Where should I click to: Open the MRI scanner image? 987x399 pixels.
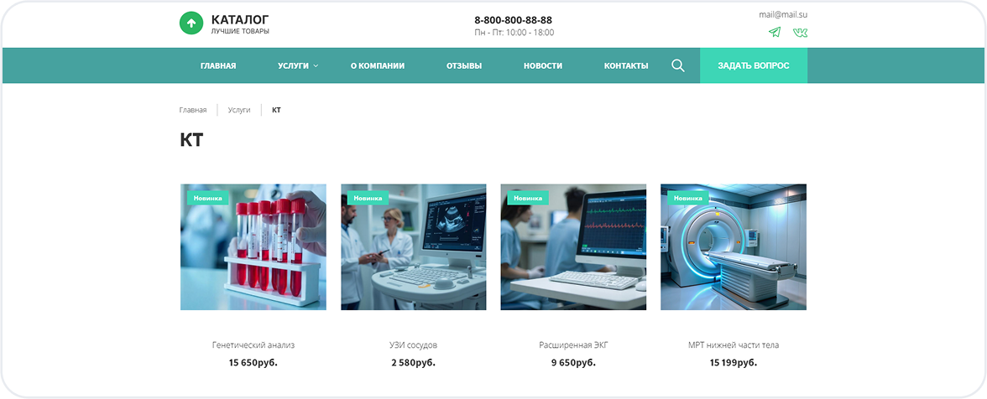coord(733,247)
